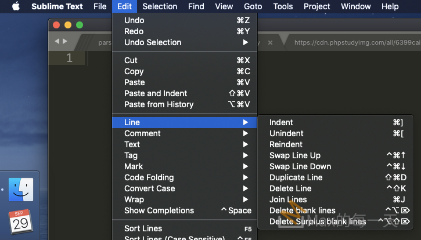Click line number 1 in gutter
Image resolution: width=421 pixels, height=240 pixels.
[69, 58]
